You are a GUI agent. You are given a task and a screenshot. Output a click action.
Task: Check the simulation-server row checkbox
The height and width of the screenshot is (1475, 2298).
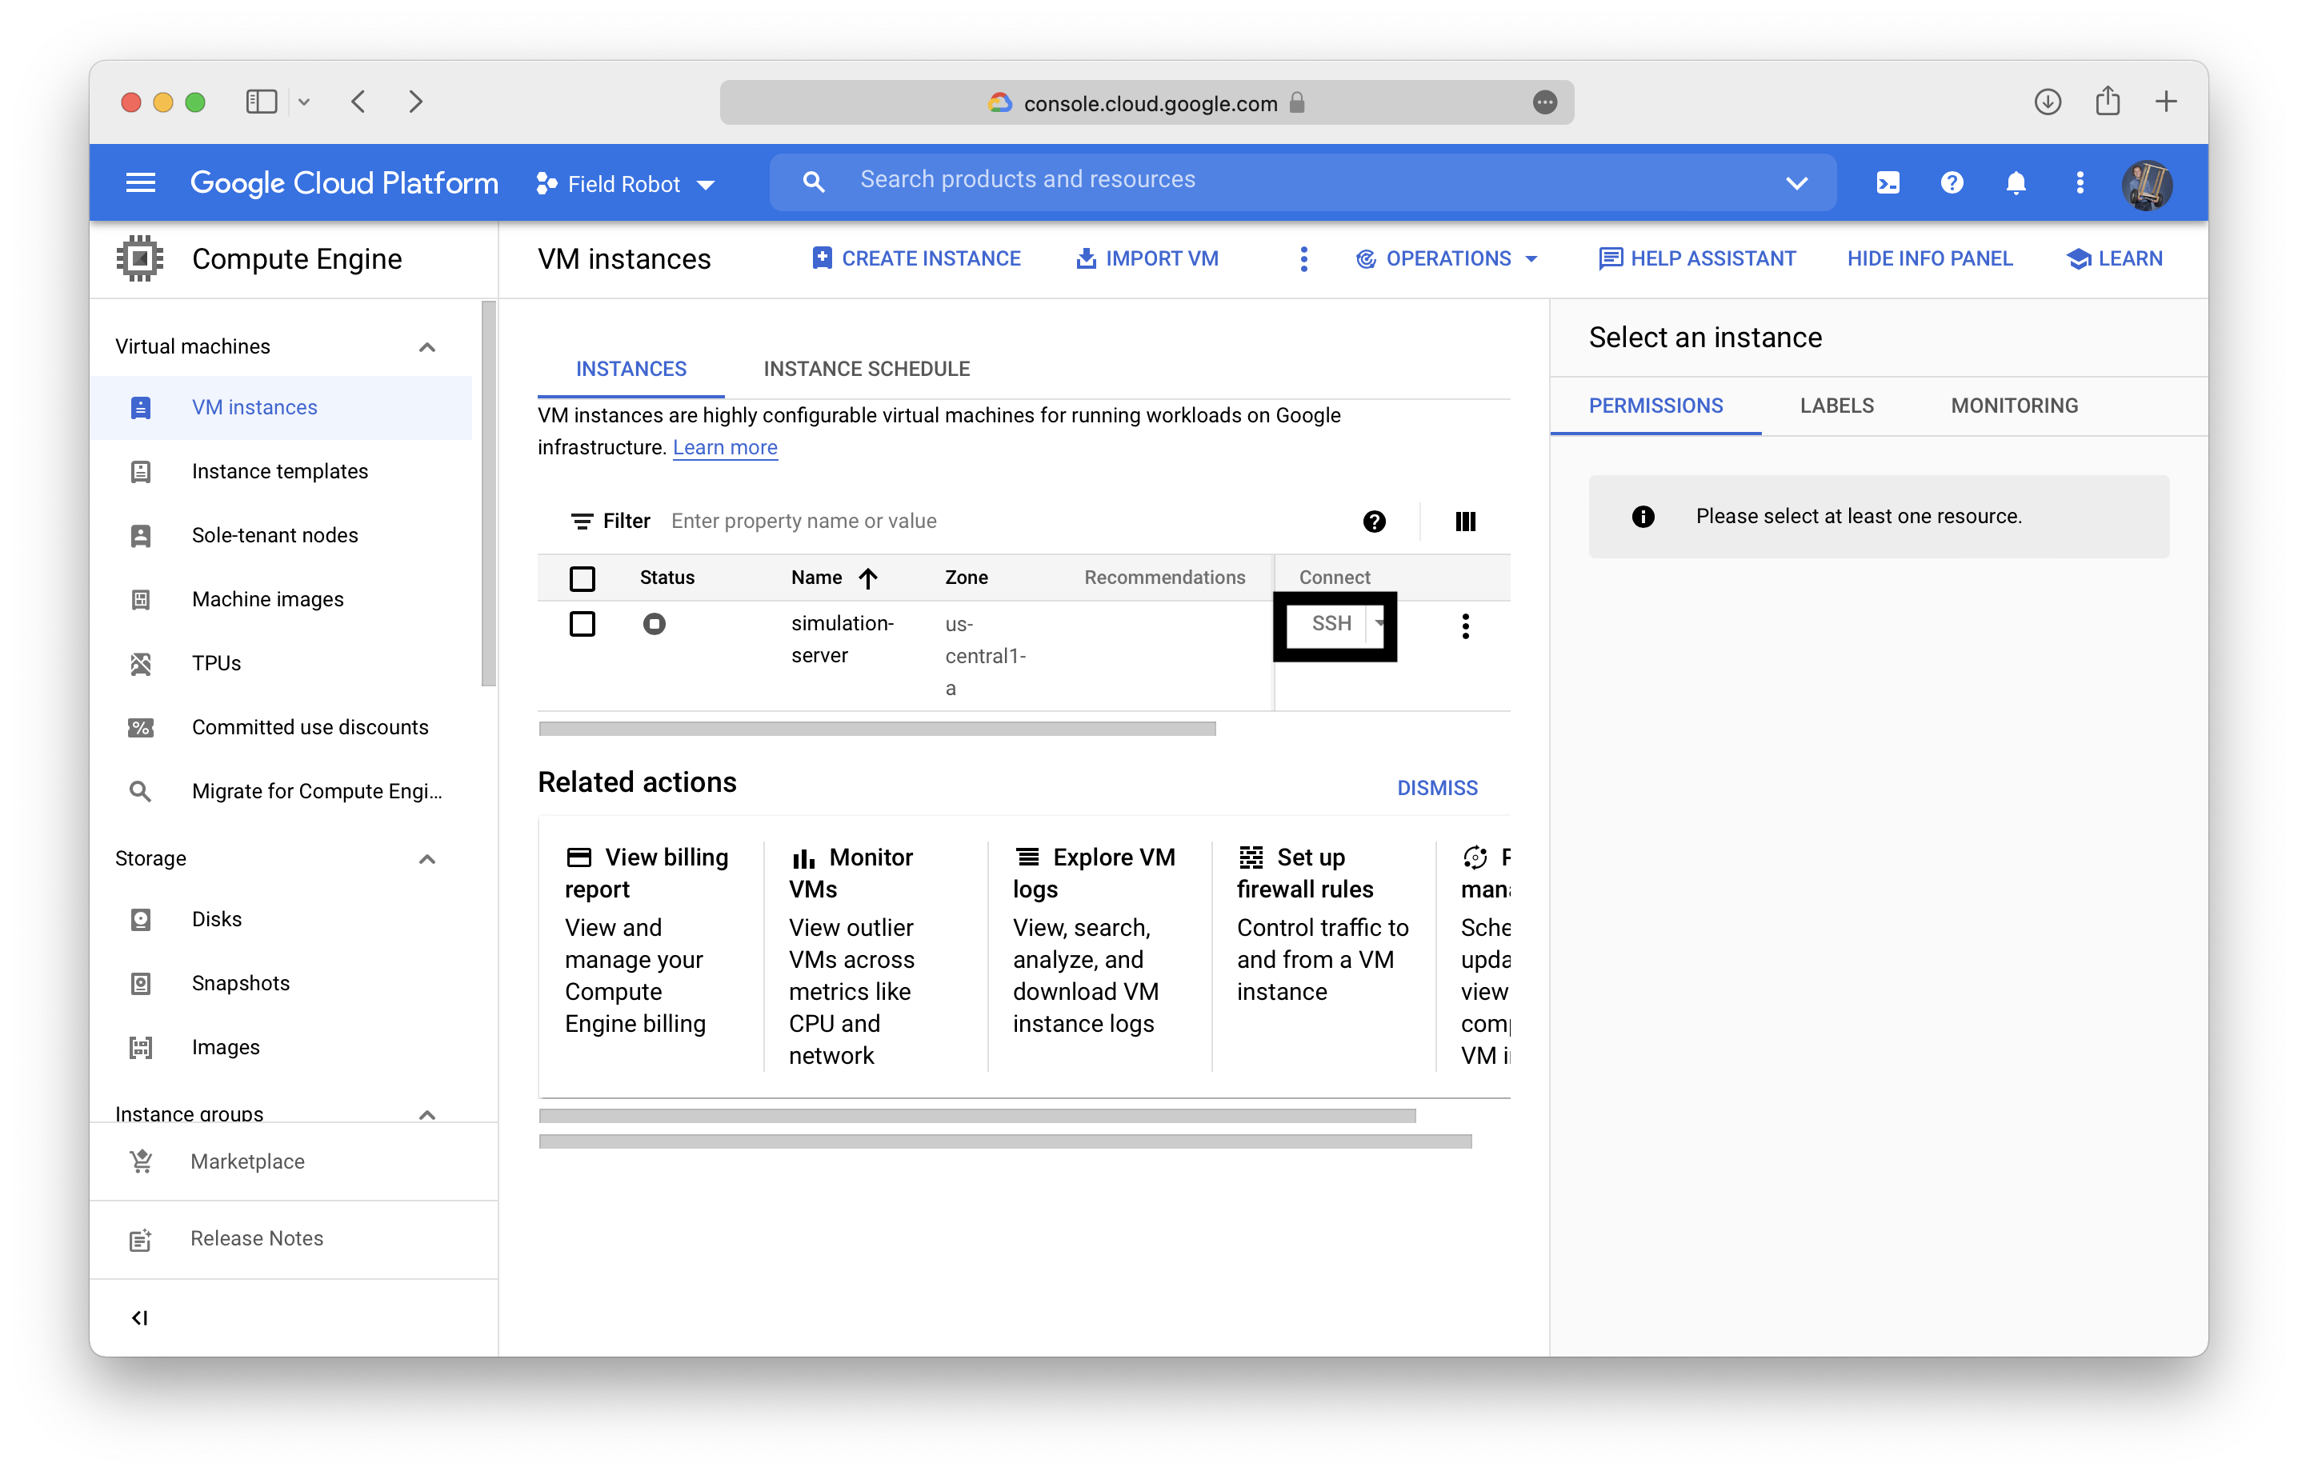(x=582, y=624)
